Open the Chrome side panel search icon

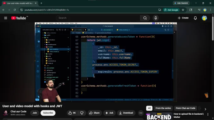tap(191, 10)
